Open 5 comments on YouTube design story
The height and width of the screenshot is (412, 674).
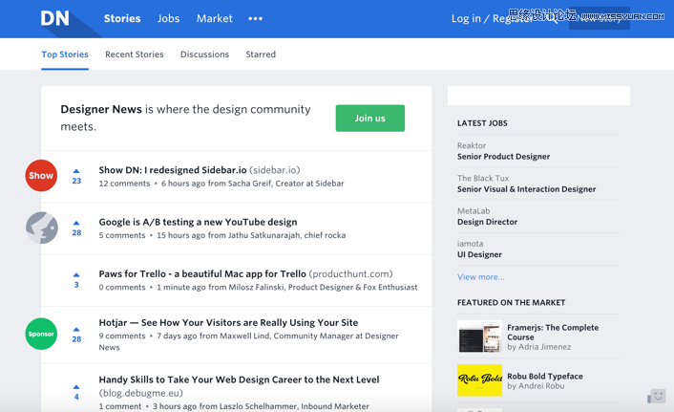122,235
